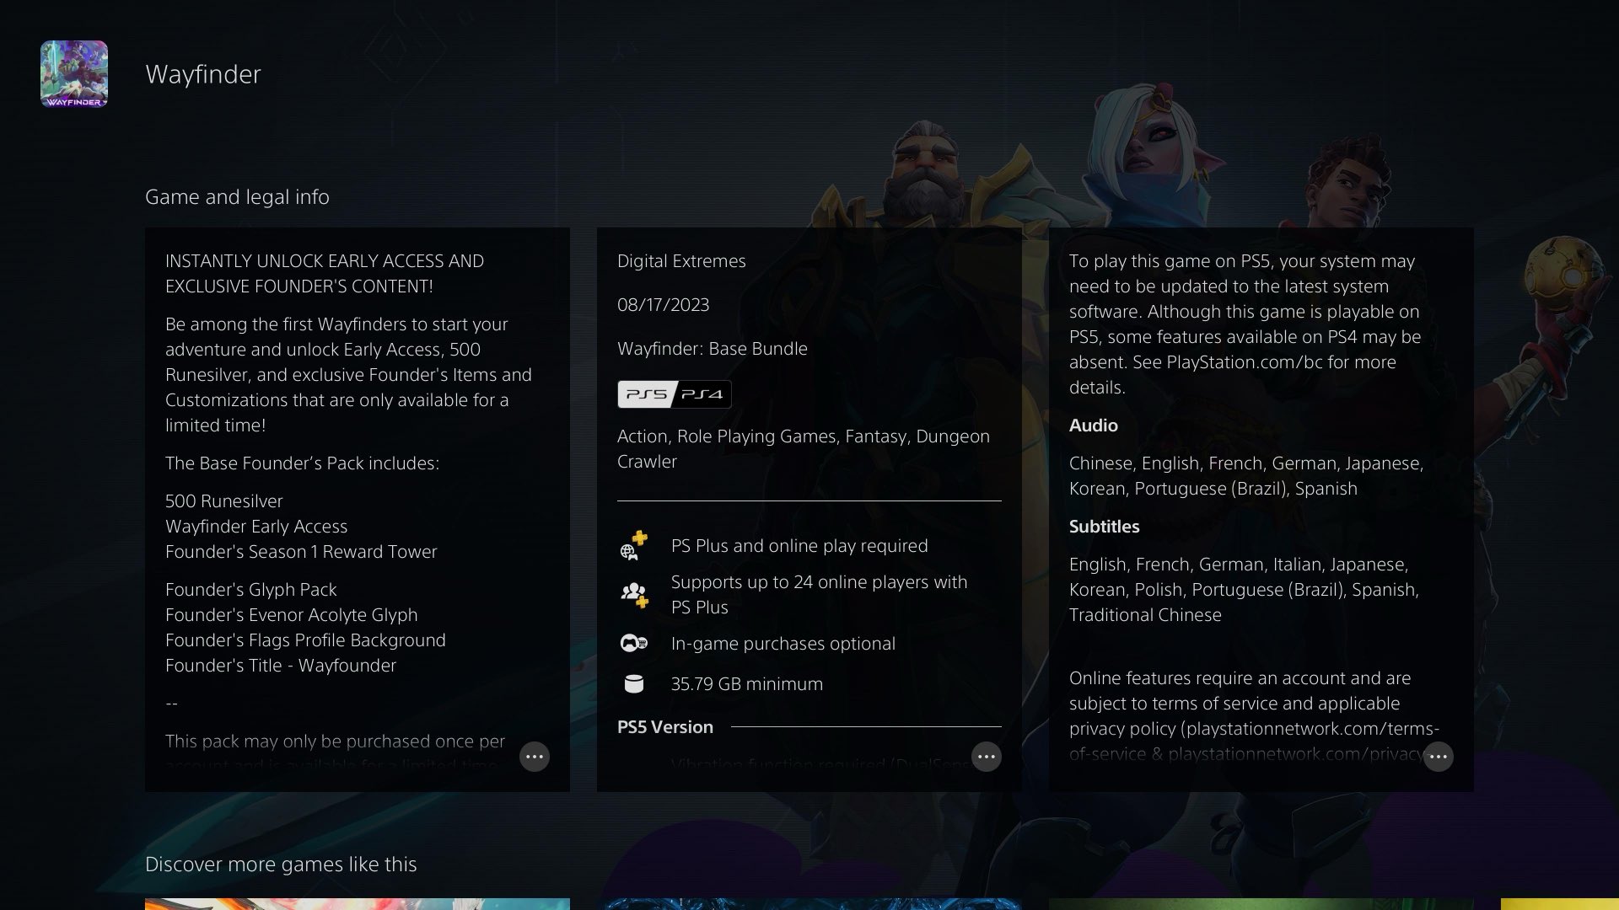Click the PlayStation.com/bc backward compatibility paragraph
Screen dimensions: 1619x910
1245,324
